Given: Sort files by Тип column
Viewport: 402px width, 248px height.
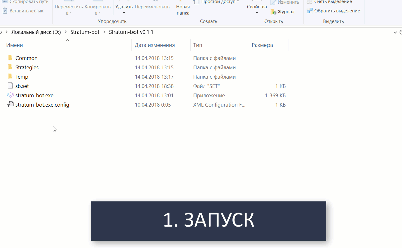Looking at the screenshot, I should point(198,45).
